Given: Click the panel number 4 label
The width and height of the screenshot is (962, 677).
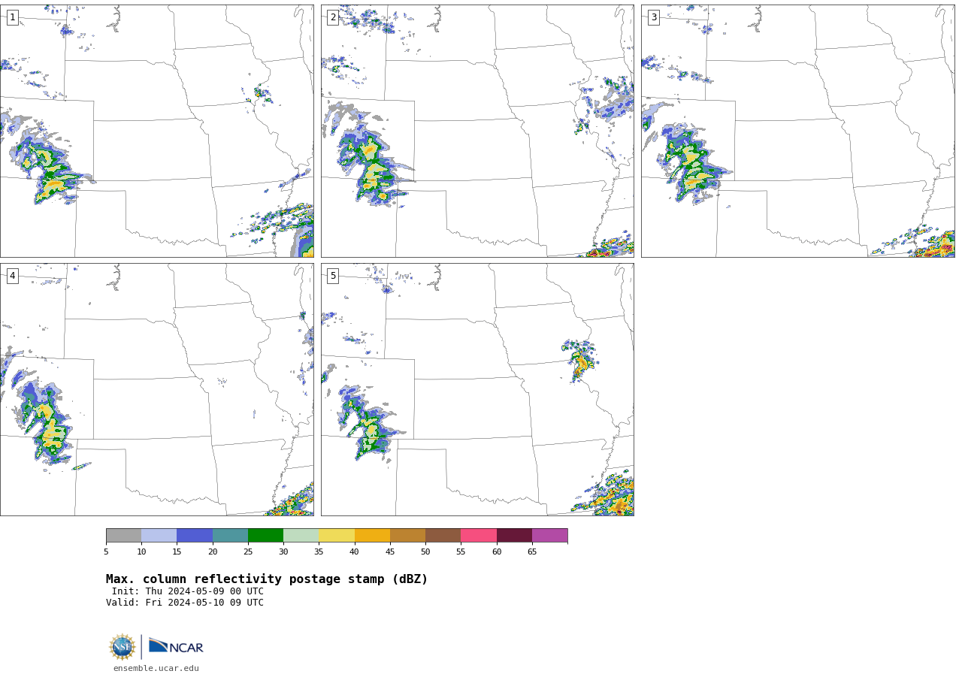Looking at the screenshot, I should [x=12, y=276].
